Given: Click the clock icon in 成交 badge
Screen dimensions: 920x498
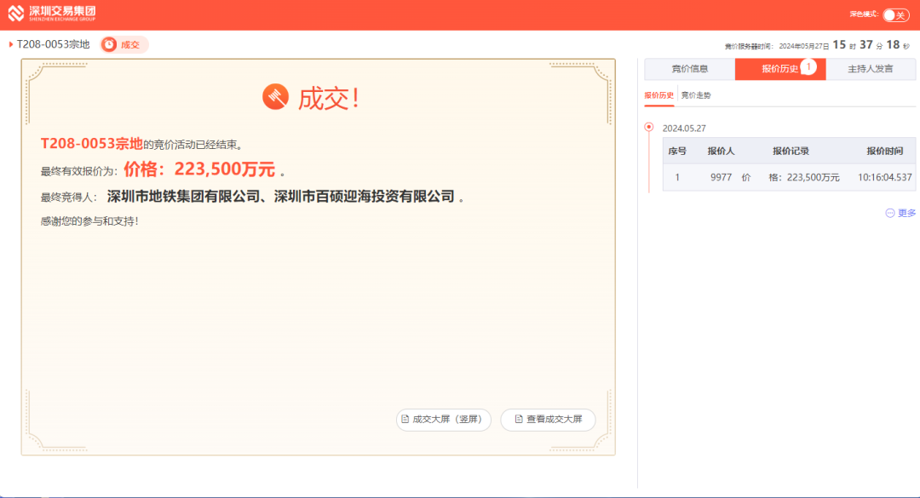Looking at the screenshot, I should [109, 44].
